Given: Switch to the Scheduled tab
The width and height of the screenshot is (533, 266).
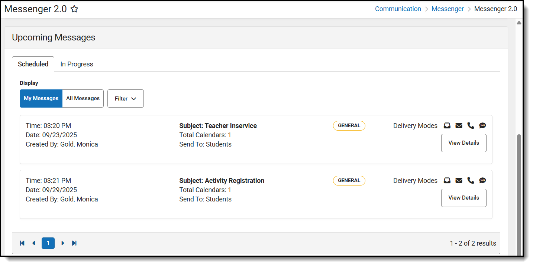Looking at the screenshot, I should coord(33,64).
